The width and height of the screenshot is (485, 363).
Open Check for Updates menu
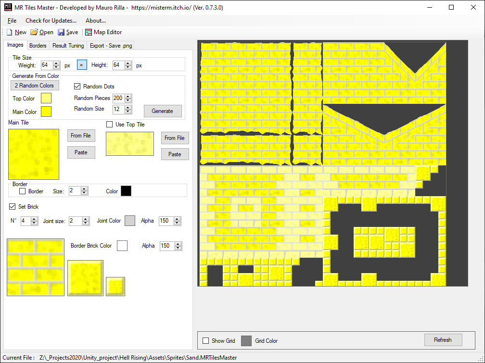click(51, 21)
